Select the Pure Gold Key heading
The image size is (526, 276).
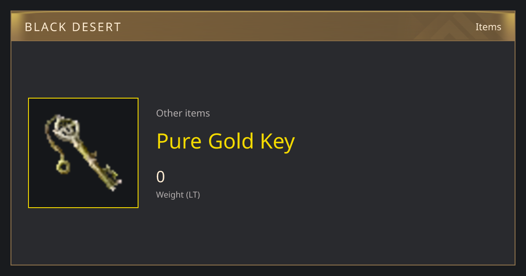(x=226, y=142)
